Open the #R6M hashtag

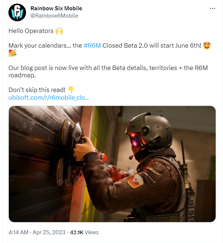click(x=92, y=46)
